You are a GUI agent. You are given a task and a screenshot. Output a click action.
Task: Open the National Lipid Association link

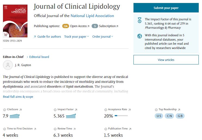92,16
